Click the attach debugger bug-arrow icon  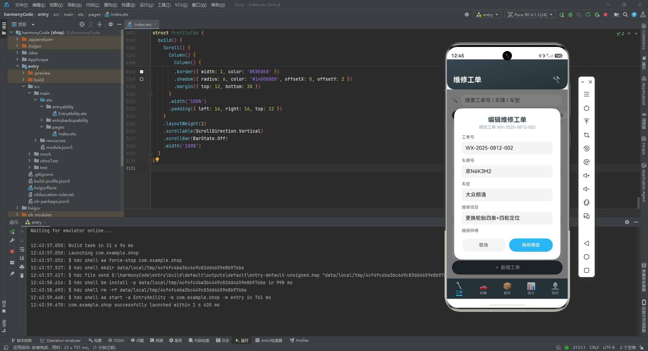pos(597,15)
